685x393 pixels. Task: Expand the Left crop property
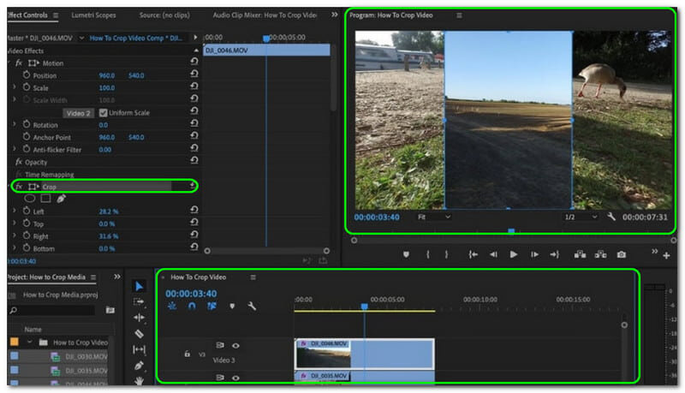pyautogui.click(x=14, y=211)
